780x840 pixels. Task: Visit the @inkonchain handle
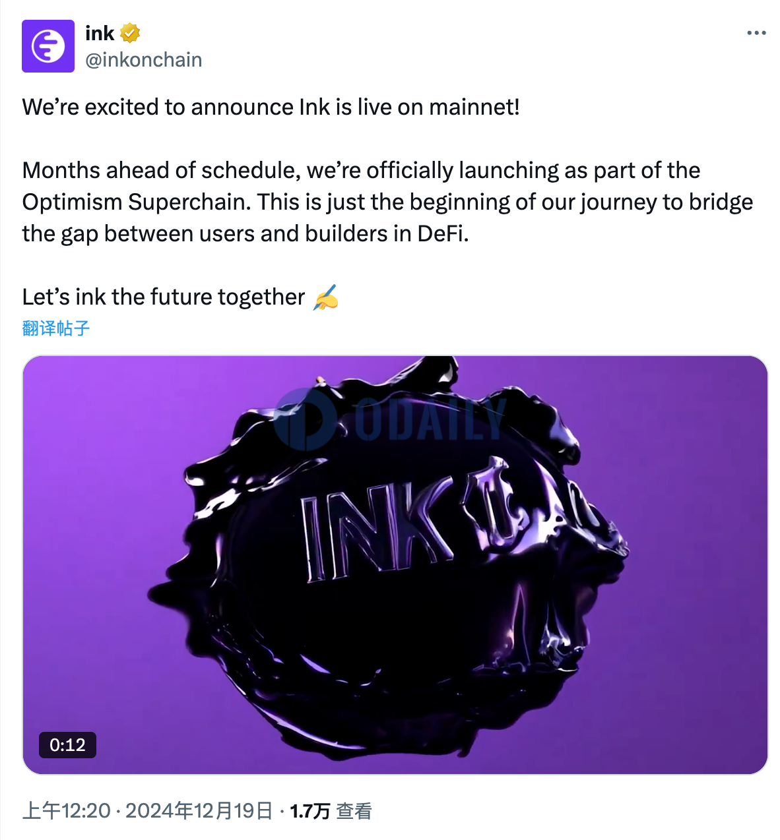point(144,60)
